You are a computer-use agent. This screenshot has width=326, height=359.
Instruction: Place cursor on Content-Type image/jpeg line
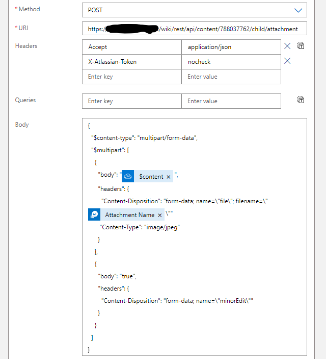tap(140, 227)
